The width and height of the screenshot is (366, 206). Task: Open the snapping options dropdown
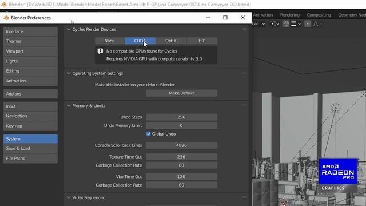296,24
